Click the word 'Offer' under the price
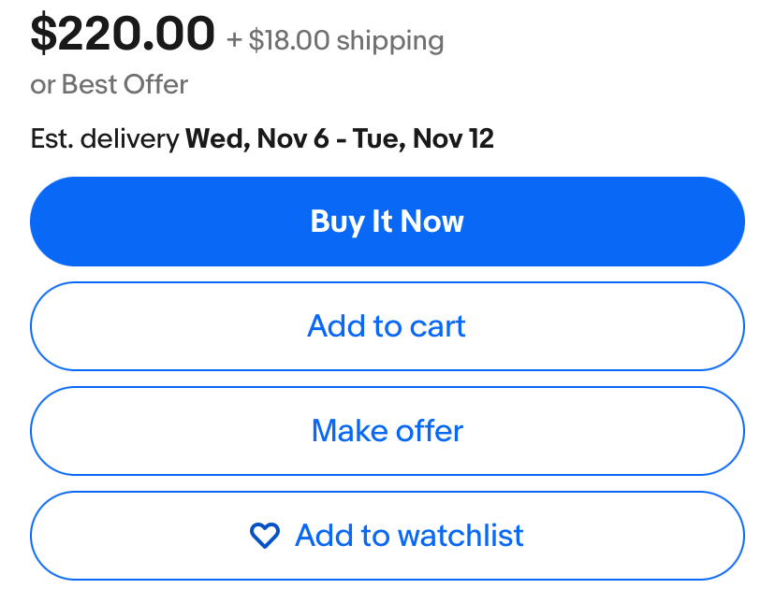775x603 pixels. click(155, 84)
